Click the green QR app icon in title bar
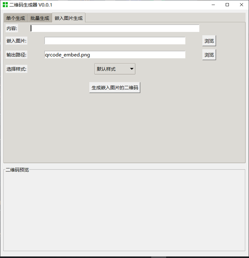The image size is (249, 258). click(5, 5)
